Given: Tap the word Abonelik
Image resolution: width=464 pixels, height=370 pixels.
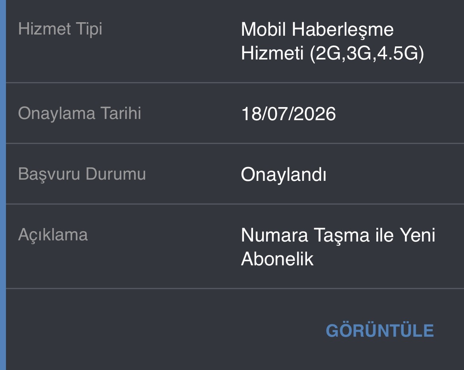Looking at the screenshot, I should click(277, 259).
